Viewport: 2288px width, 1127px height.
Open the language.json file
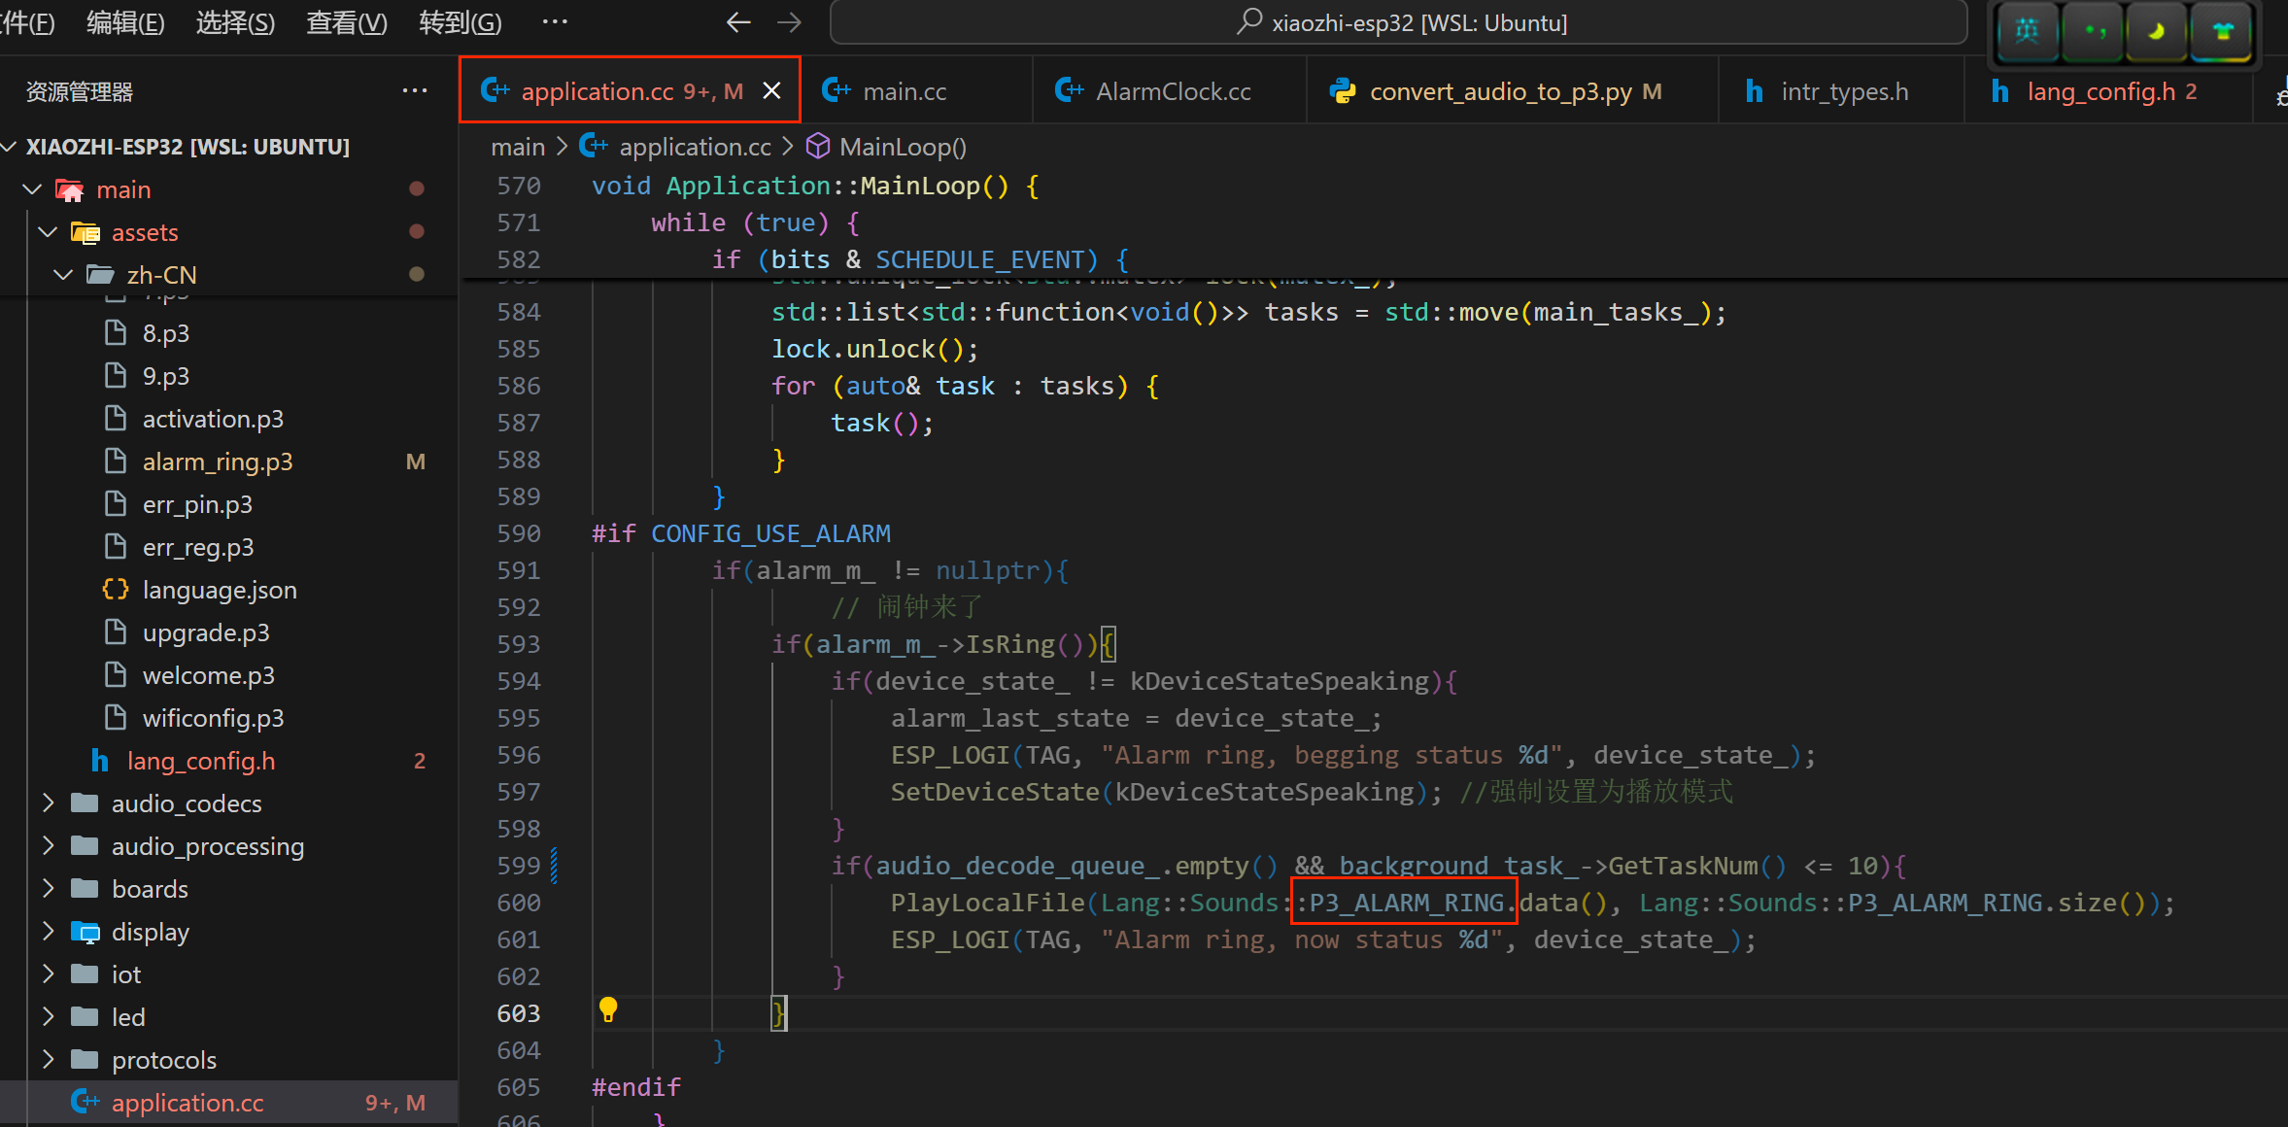point(219,590)
